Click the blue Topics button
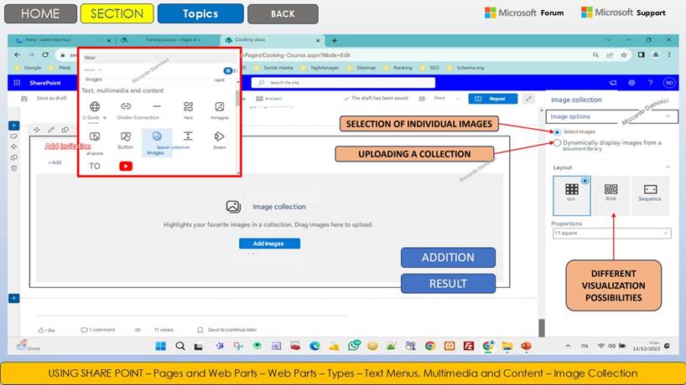Screen dimensions: 686x385 (x=200, y=13)
